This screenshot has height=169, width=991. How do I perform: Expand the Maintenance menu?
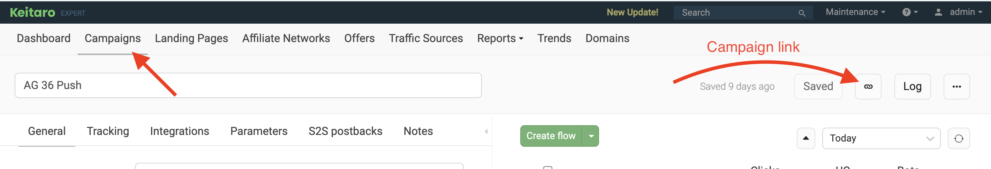(855, 12)
